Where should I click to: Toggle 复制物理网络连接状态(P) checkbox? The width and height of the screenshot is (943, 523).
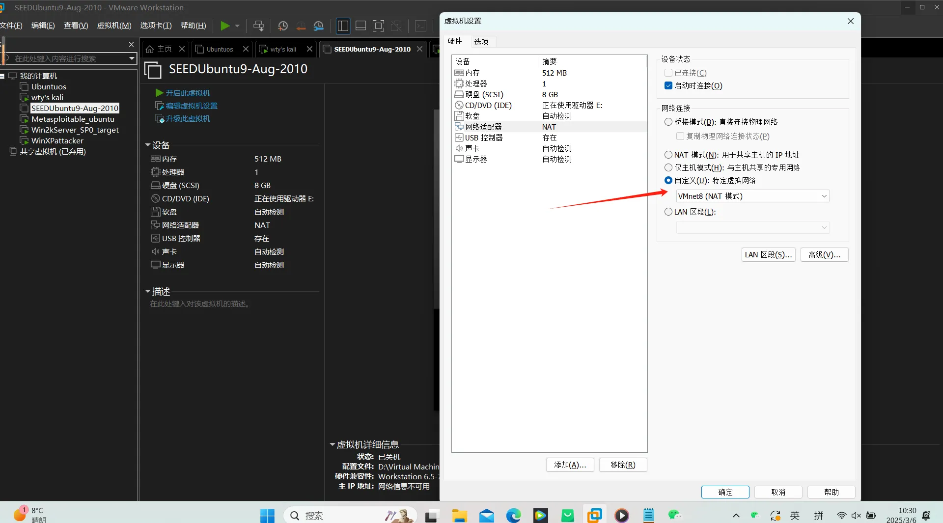click(x=680, y=136)
